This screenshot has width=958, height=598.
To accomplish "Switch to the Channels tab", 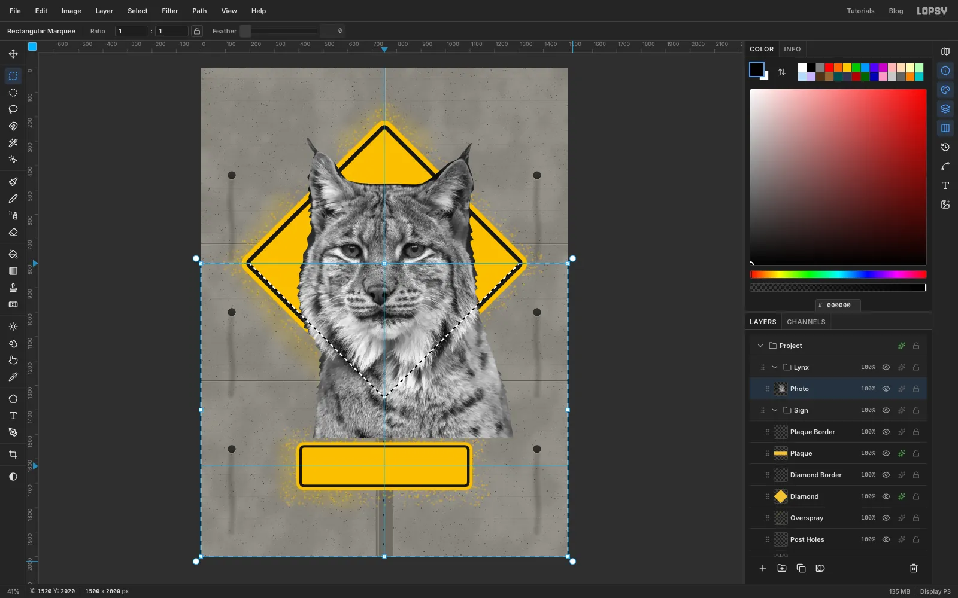I will pyautogui.click(x=806, y=322).
